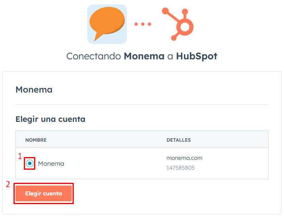284x216 pixels.
Task: Click the NOMBRE column header
Action: pyautogui.click(x=36, y=140)
